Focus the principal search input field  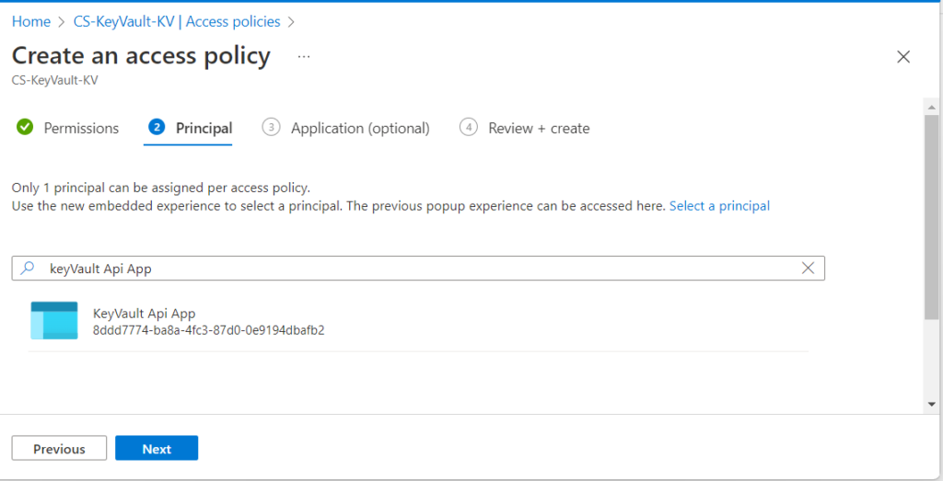[x=418, y=269]
